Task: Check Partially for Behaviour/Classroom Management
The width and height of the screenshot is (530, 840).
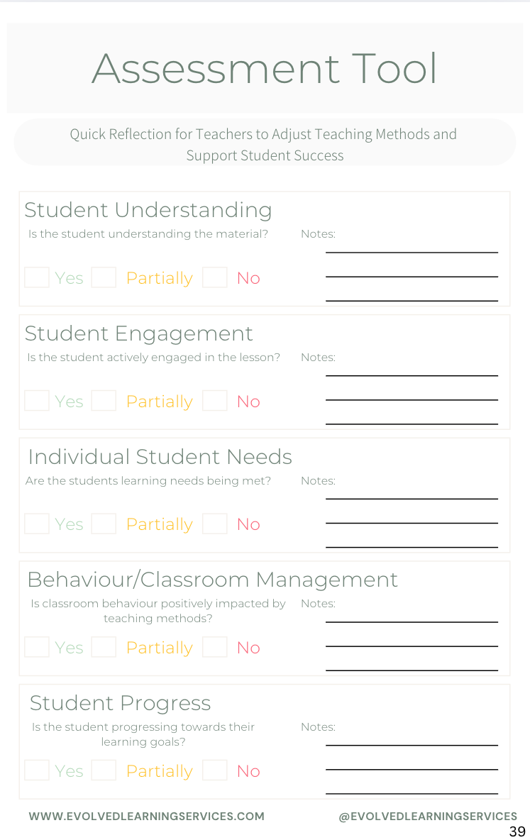Action: click(x=104, y=647)
